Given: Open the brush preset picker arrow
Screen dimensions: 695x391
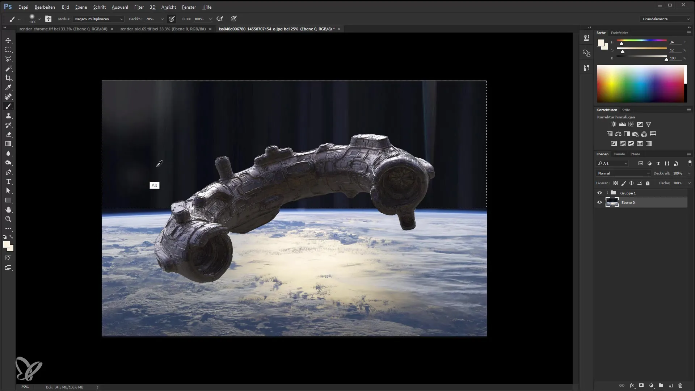Looking at the screenshot, I should pyautogui.click(x=39, y=19).
